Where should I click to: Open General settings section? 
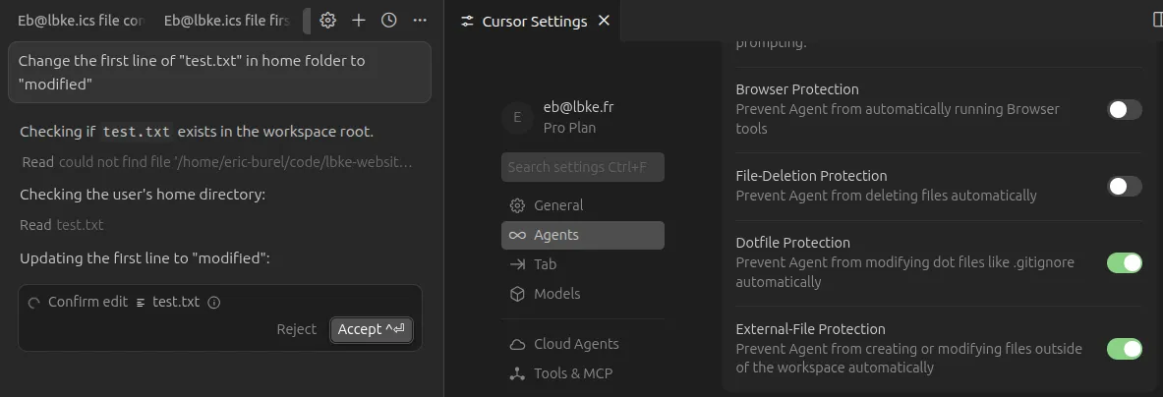tap(558, 205)
